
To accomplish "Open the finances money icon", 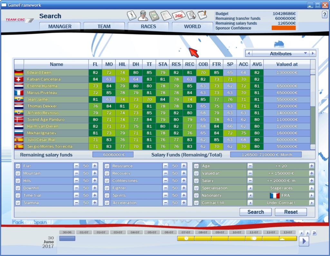I will [154, 15].
